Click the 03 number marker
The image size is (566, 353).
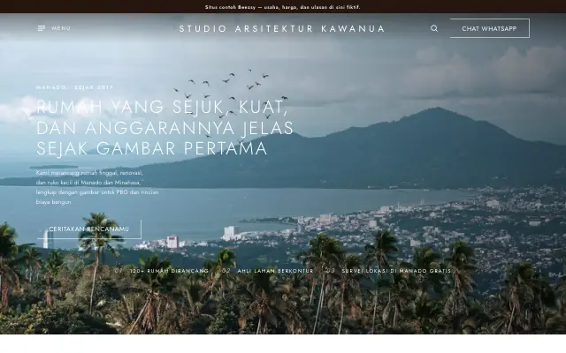tap(331, 271)
